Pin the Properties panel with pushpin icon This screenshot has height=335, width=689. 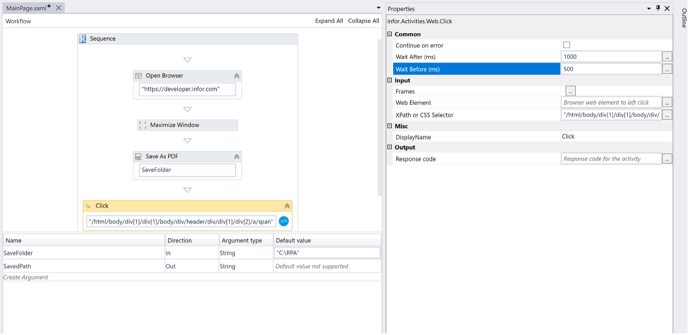pos(658,9)
